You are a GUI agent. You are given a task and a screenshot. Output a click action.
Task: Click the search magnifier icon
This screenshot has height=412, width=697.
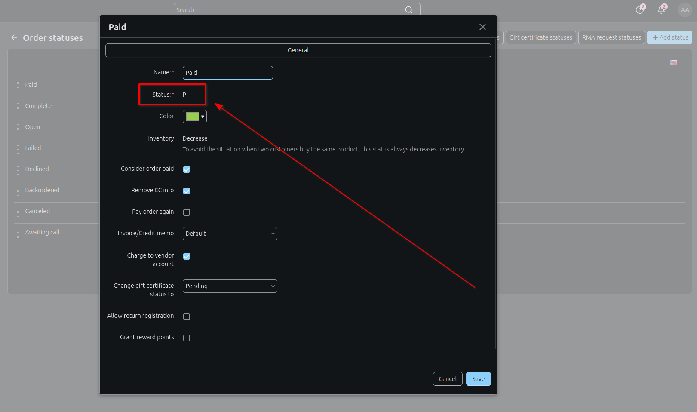tap(409, 10)
